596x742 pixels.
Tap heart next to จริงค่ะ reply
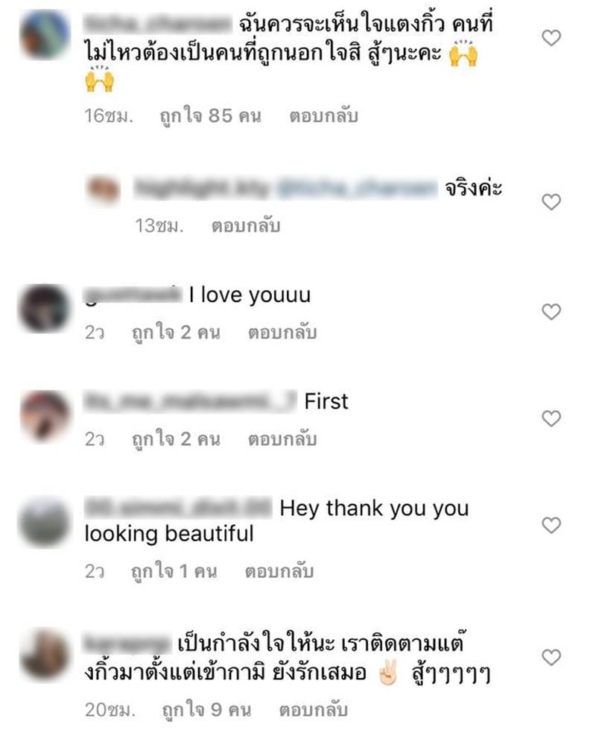click(x=551, y=202)
